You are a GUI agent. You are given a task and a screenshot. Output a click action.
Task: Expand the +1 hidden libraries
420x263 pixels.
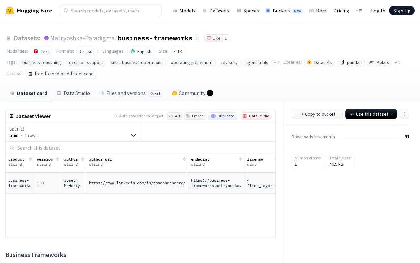[397, 62]
